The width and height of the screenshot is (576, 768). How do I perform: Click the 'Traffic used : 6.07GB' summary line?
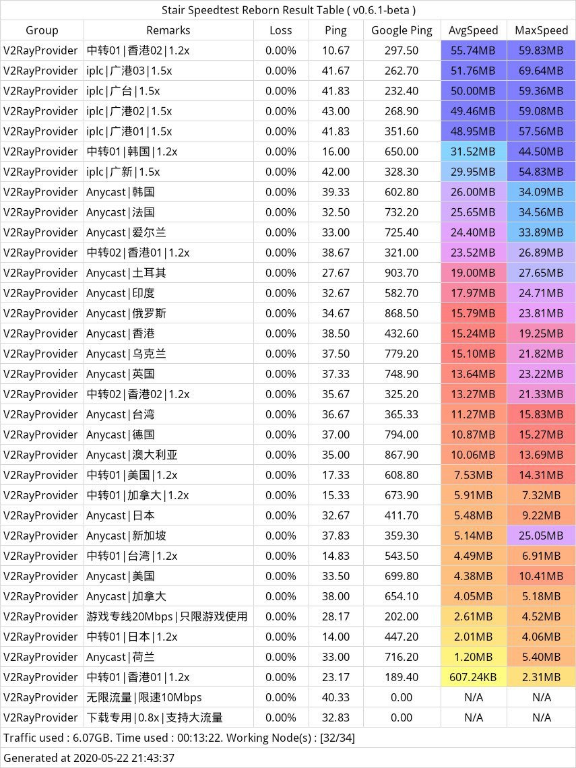click(x=179, y=738)
